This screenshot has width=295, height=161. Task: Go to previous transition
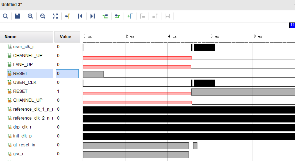pos(105,16)
